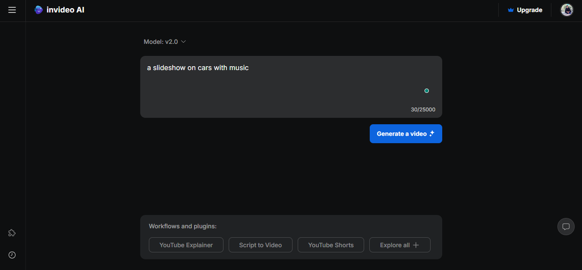
Task: Open the plugins puzzle-piece icon in sidebar
Action: coord(12,233)
